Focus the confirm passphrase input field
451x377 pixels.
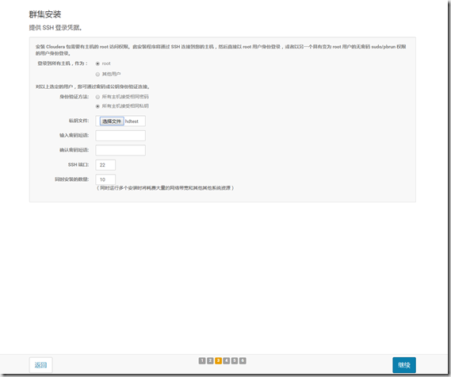[120, 150]
